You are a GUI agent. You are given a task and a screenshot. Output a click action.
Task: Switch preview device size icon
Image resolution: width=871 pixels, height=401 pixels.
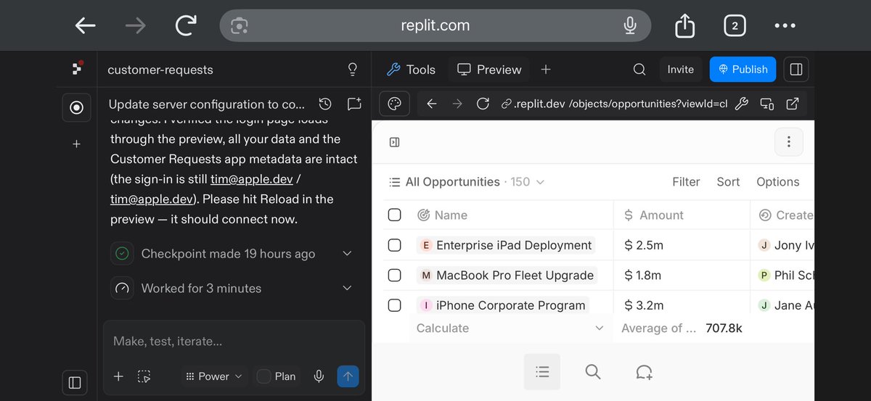coord(767,104)
